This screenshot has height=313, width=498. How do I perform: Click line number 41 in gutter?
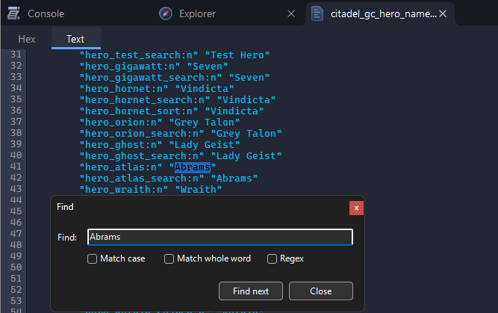[x=16, y=167]
